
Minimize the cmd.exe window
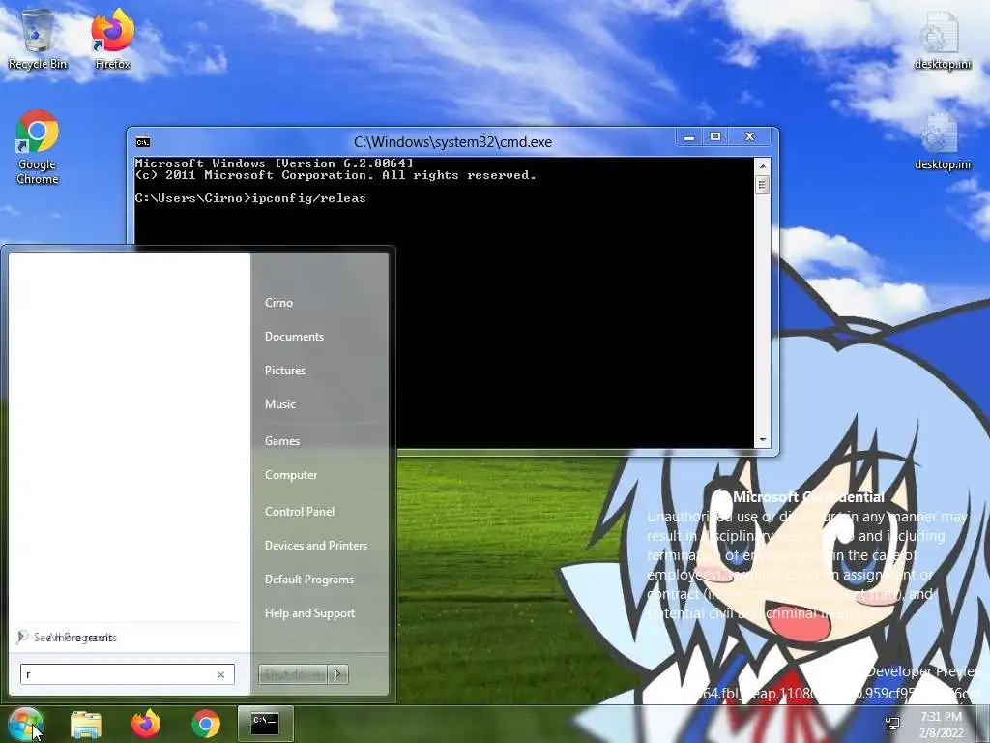coord(689,136)
